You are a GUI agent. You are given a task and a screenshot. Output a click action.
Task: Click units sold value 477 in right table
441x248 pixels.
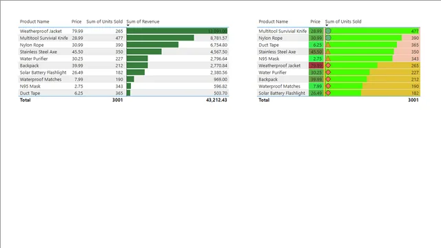pyautogui.click(x=415, y=31)
